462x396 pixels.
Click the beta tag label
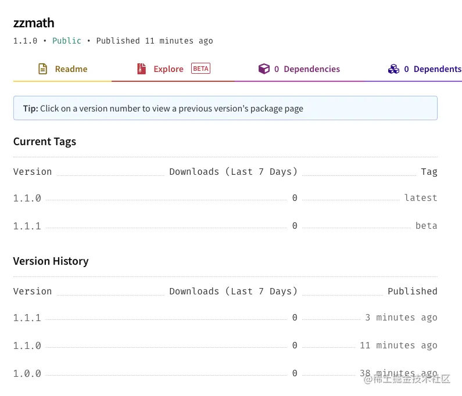point(426,226)
